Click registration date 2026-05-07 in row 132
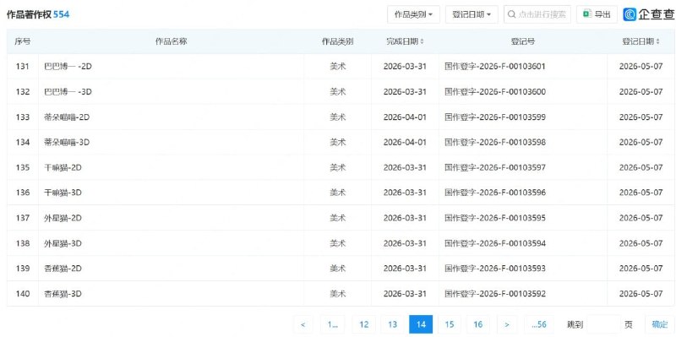The image size is (676, 337). pos(641,92)
